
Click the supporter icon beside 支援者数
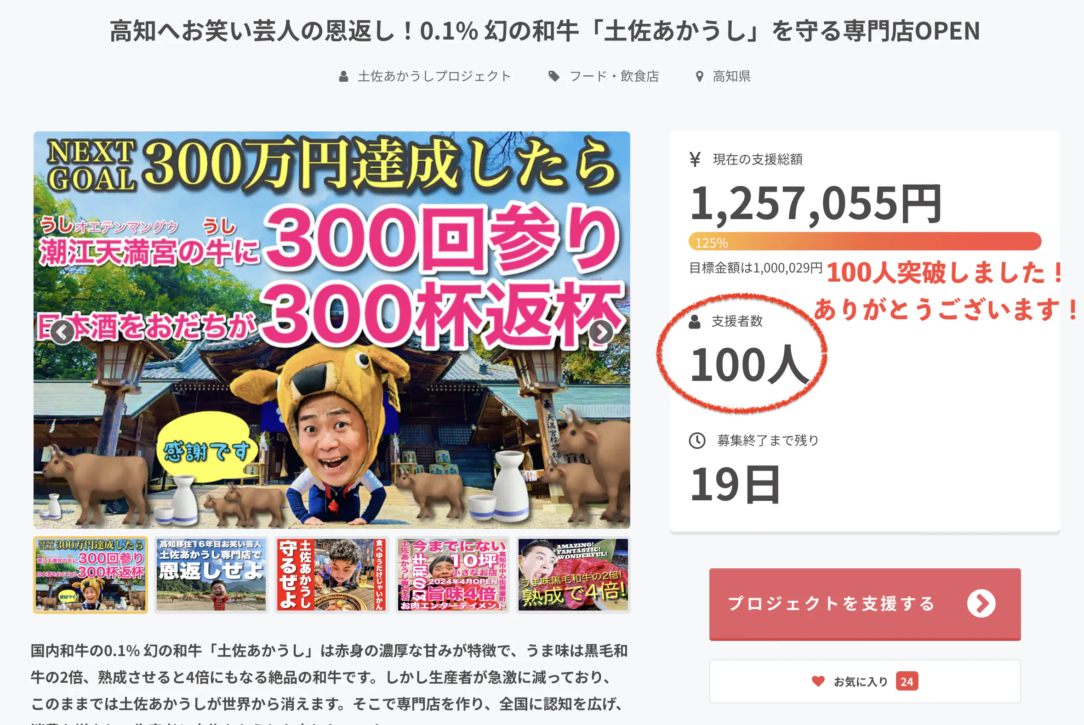(x=695, y=321)
